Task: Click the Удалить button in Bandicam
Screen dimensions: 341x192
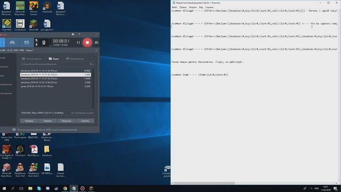Action: pyautogui.click(x=85, y=121)
